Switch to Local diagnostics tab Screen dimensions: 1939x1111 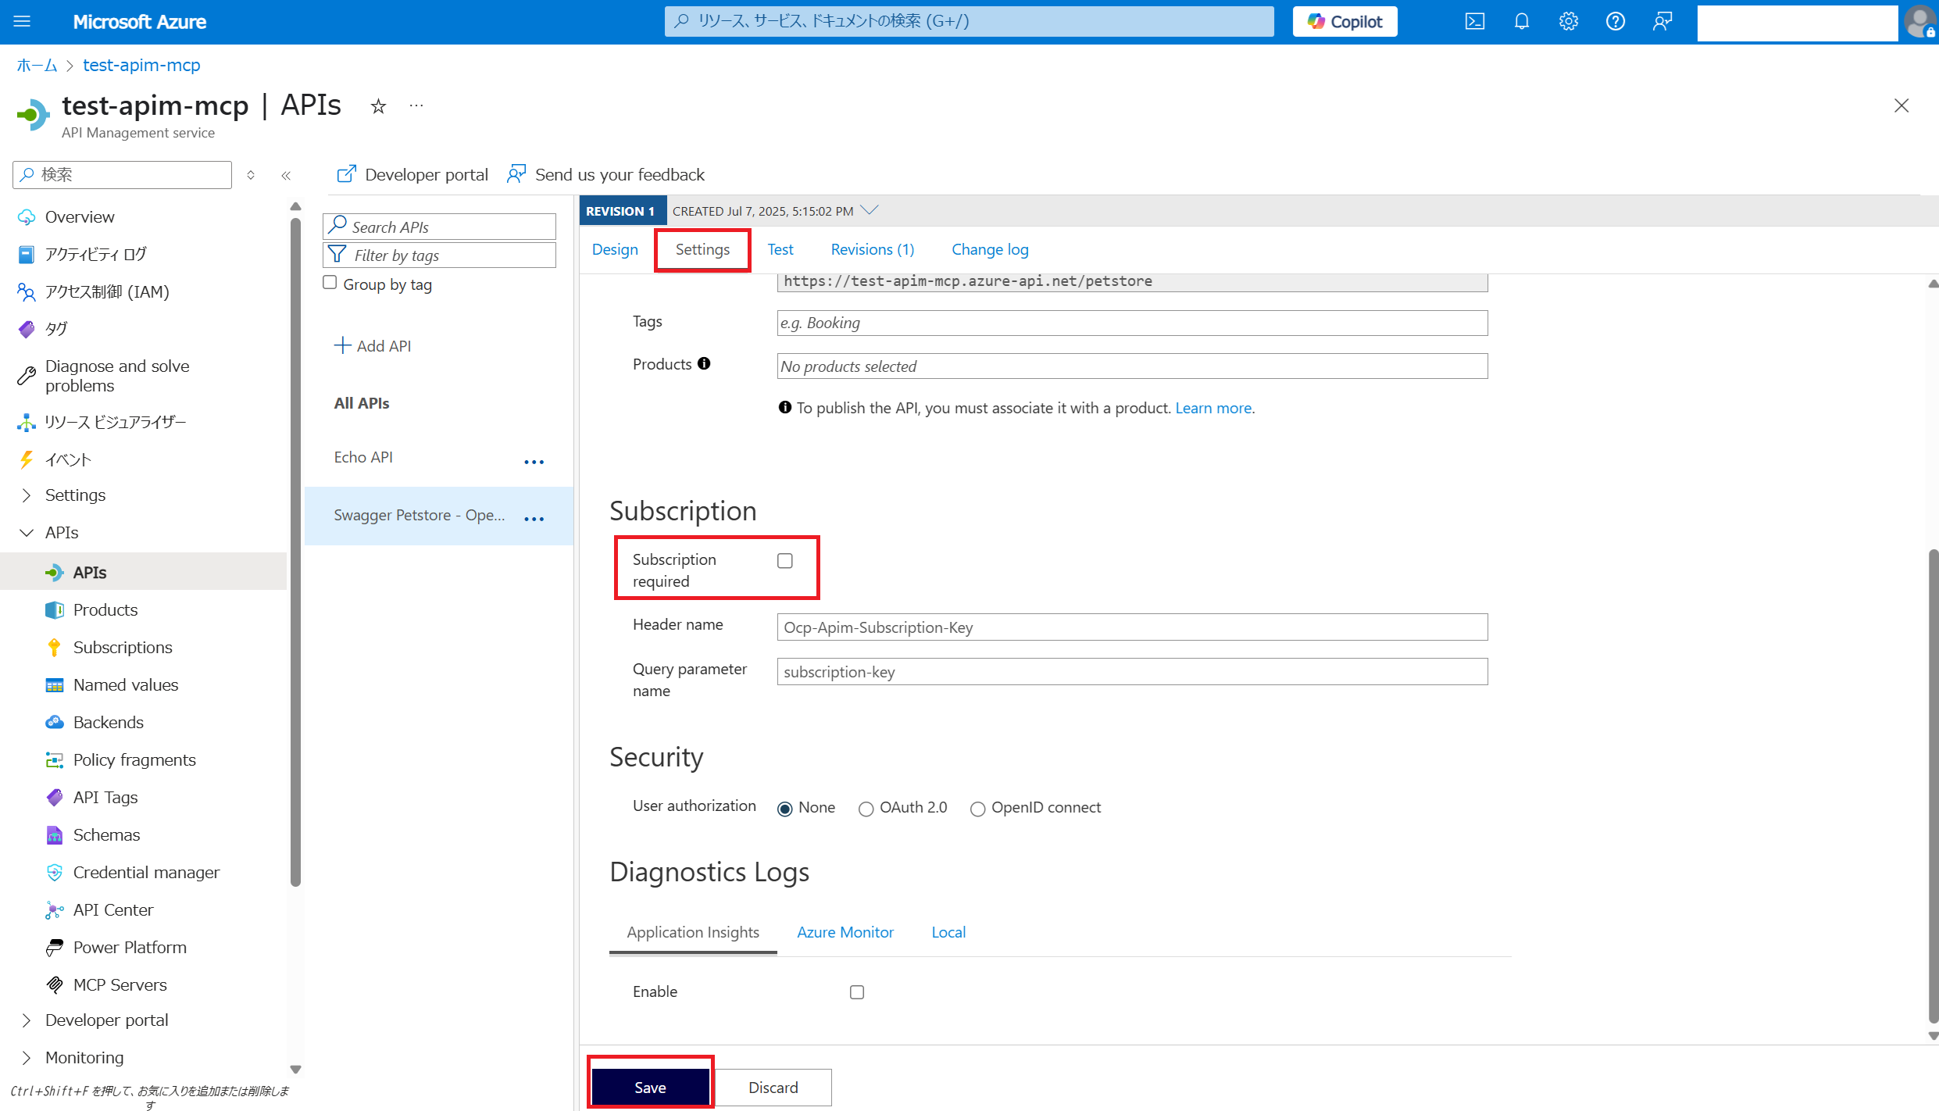(948, 932)
